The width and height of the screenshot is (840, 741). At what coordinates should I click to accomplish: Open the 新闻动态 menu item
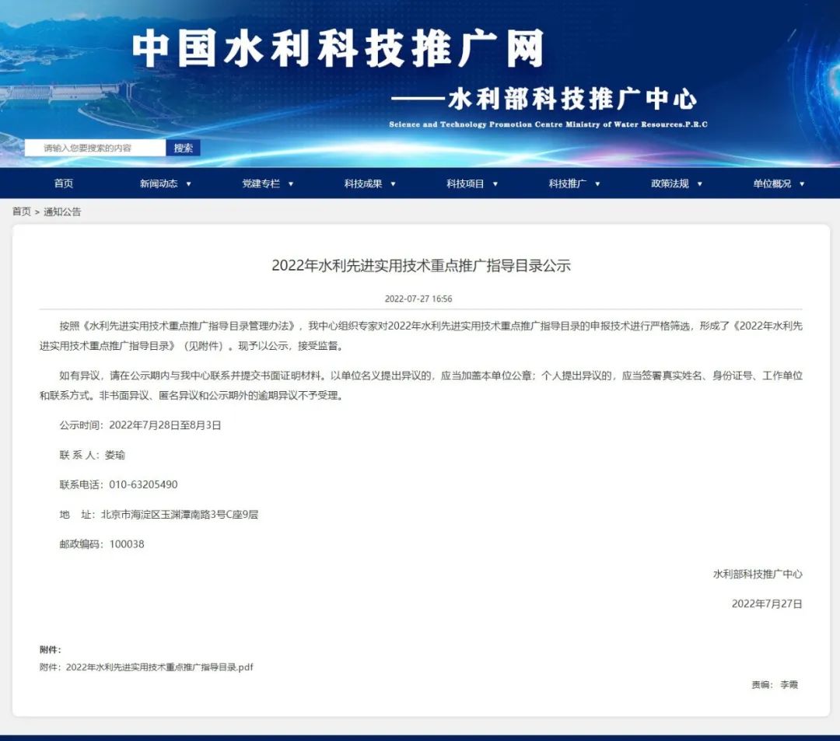(159, 184)
